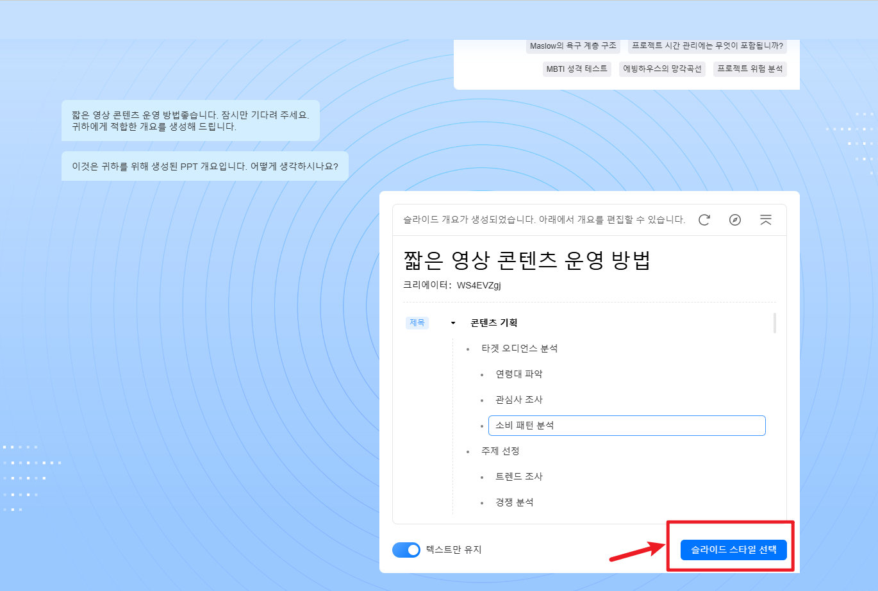Click the outline list scrollbar thumb
The height and width of the screenshot is (591, 878).
[x=775, y=323]
